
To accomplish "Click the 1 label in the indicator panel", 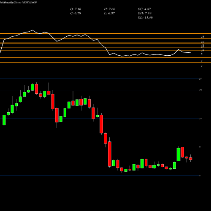I will point(202,66).
